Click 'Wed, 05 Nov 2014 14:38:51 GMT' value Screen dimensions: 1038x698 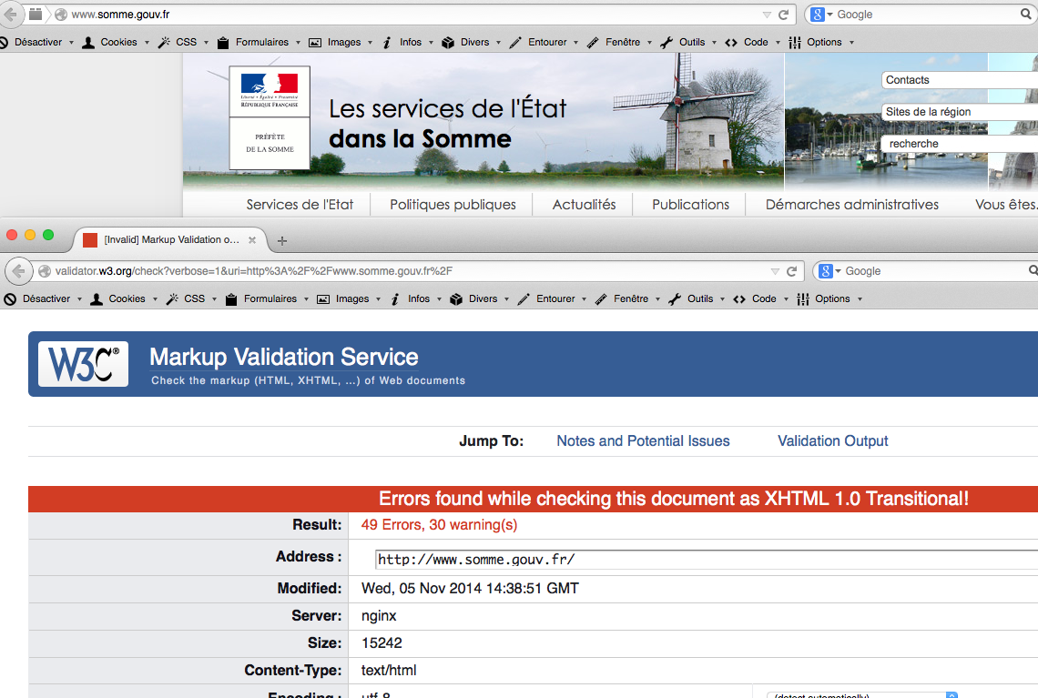pyautogui.click(x=470, y=588)
